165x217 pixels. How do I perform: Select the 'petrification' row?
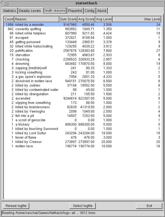point(82,51)
